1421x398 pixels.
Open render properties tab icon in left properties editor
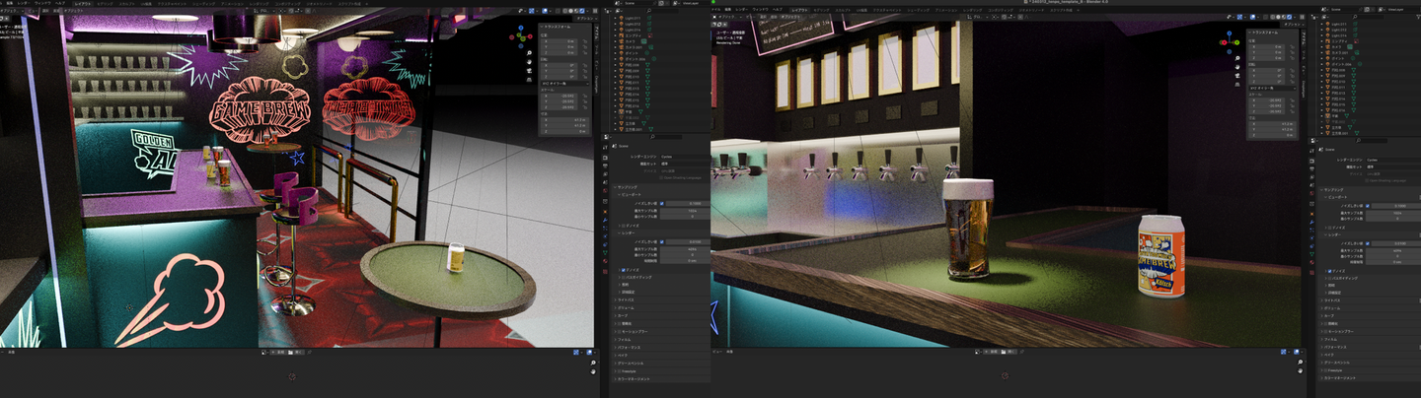pos(604,158)
